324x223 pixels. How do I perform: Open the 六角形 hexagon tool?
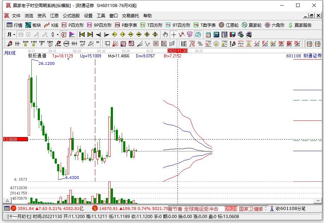coord(275,25)
